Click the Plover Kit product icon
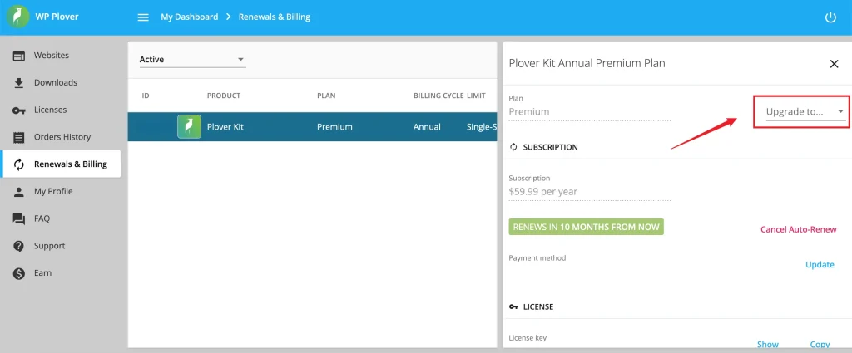The width and height of the screenshot is (852, 353). 189,127
